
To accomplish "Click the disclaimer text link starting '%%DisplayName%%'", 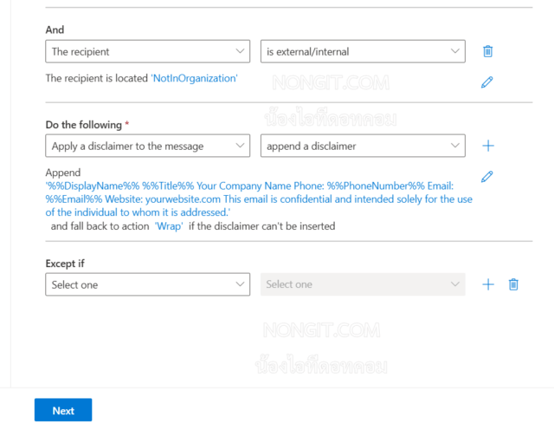I will pos(259,199).
